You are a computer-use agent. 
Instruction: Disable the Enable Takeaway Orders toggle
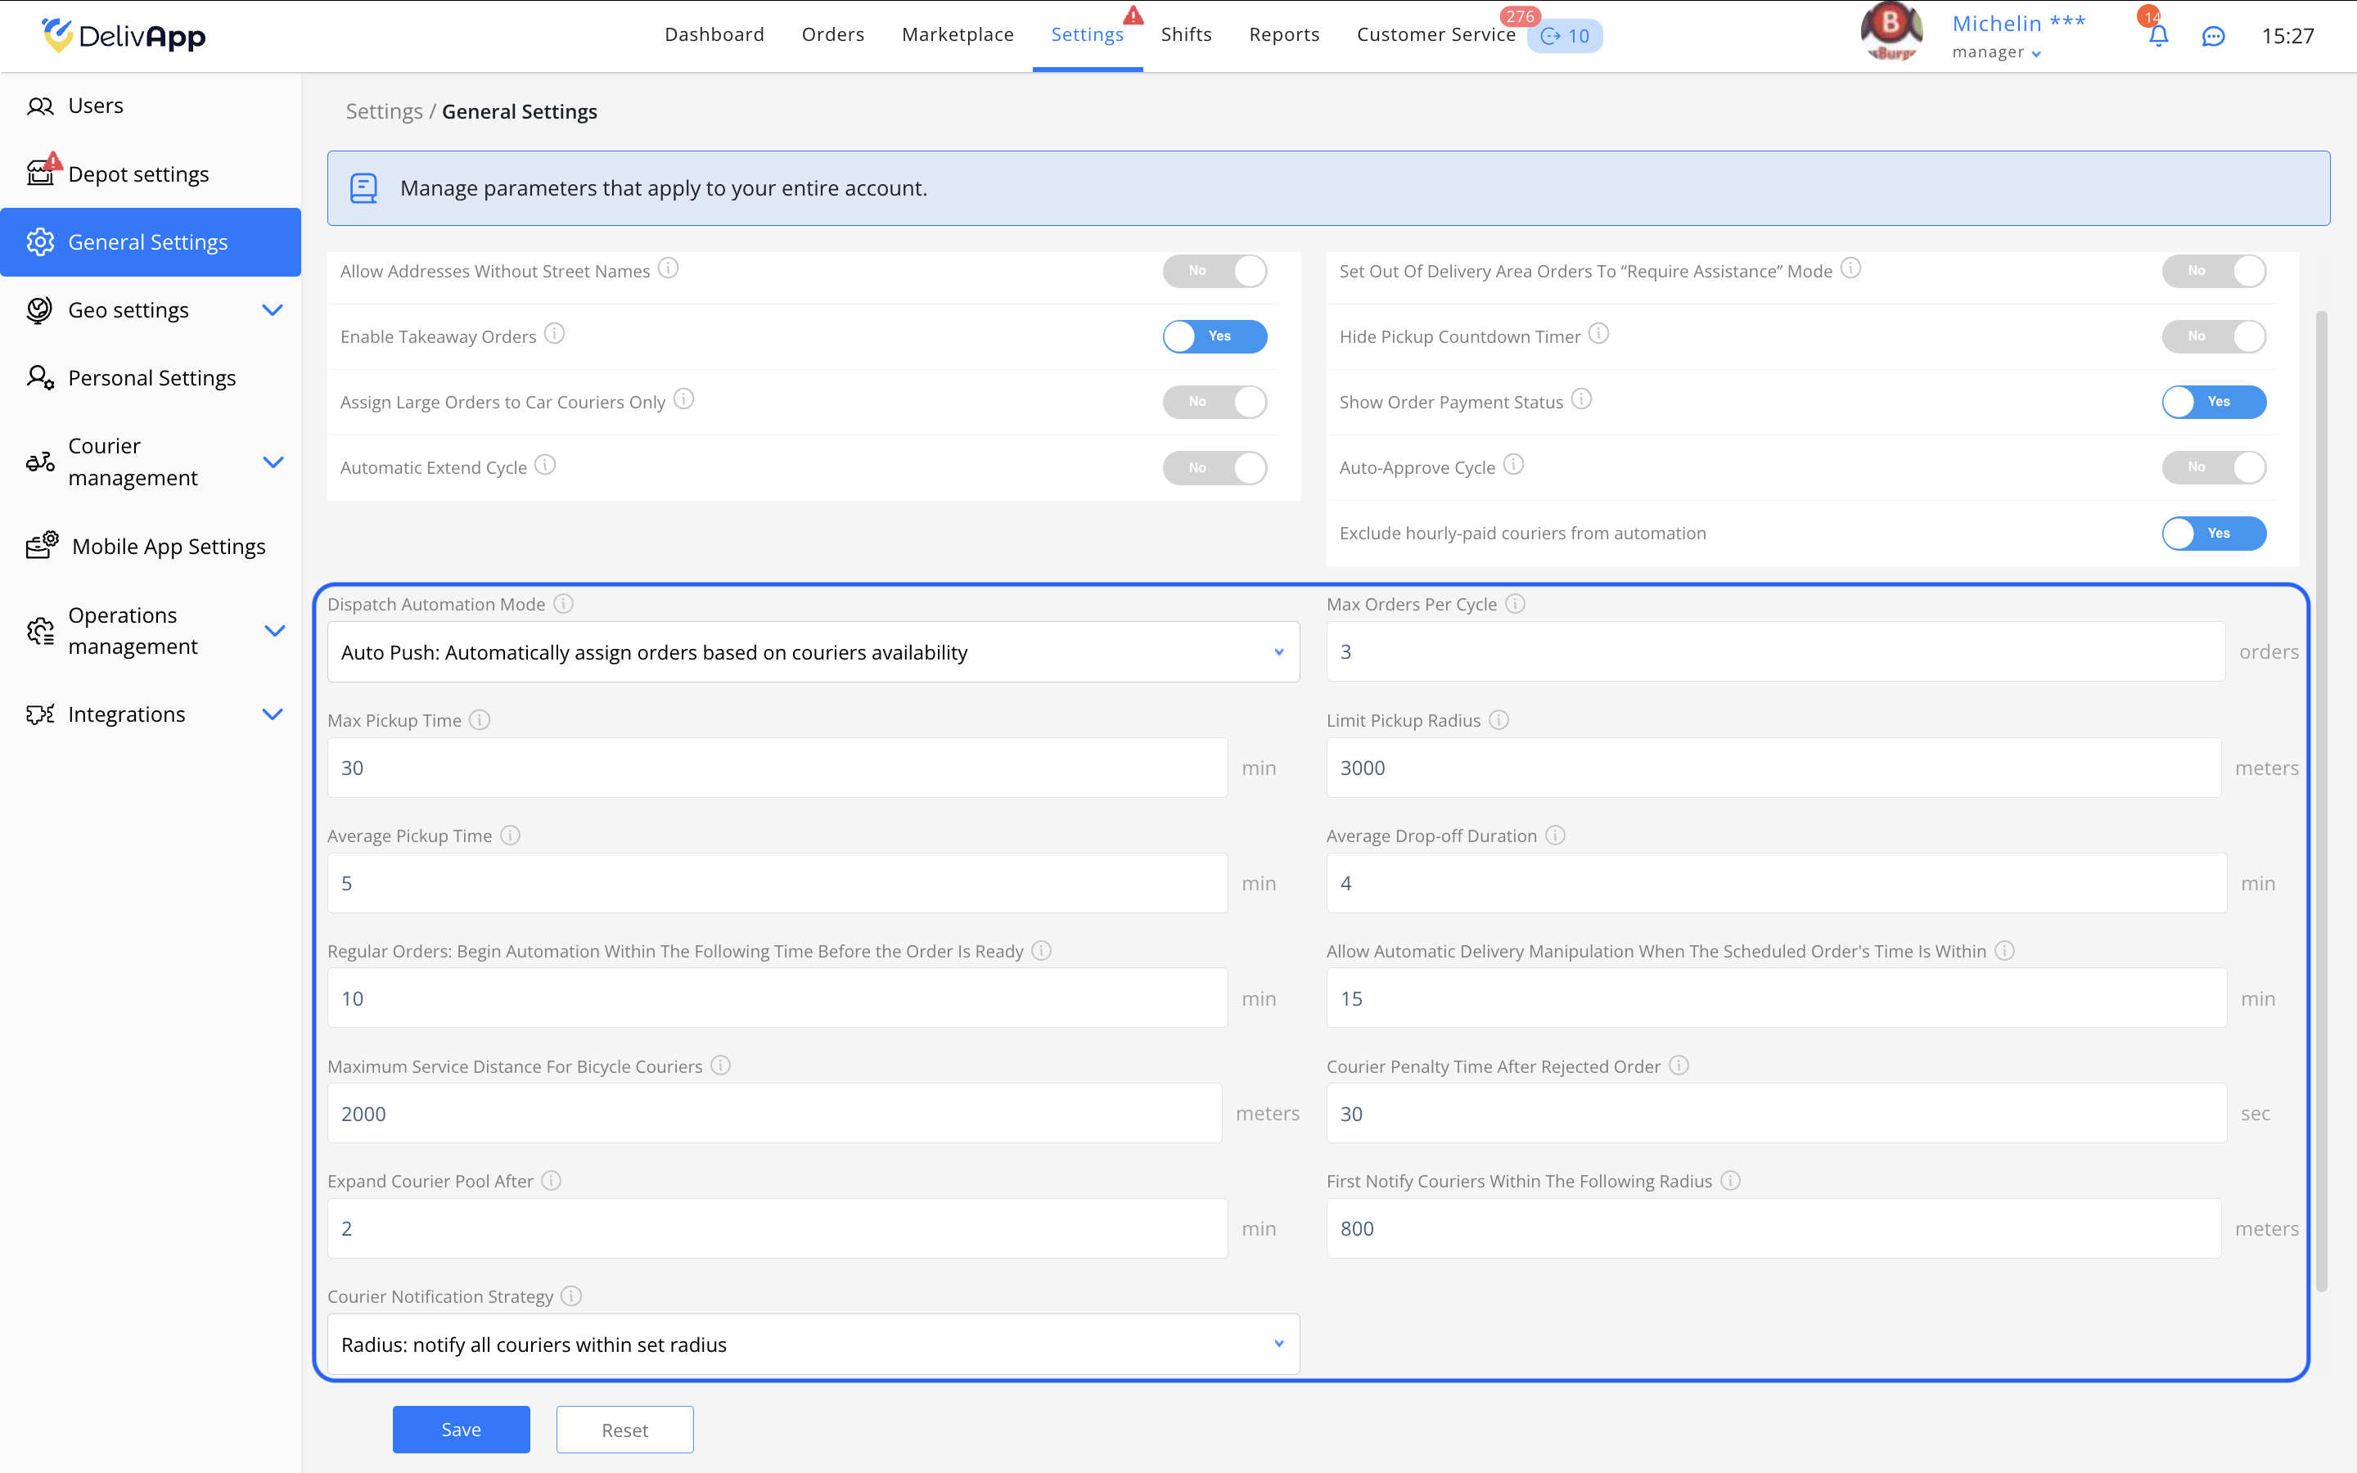click(x=1215, y=336)
